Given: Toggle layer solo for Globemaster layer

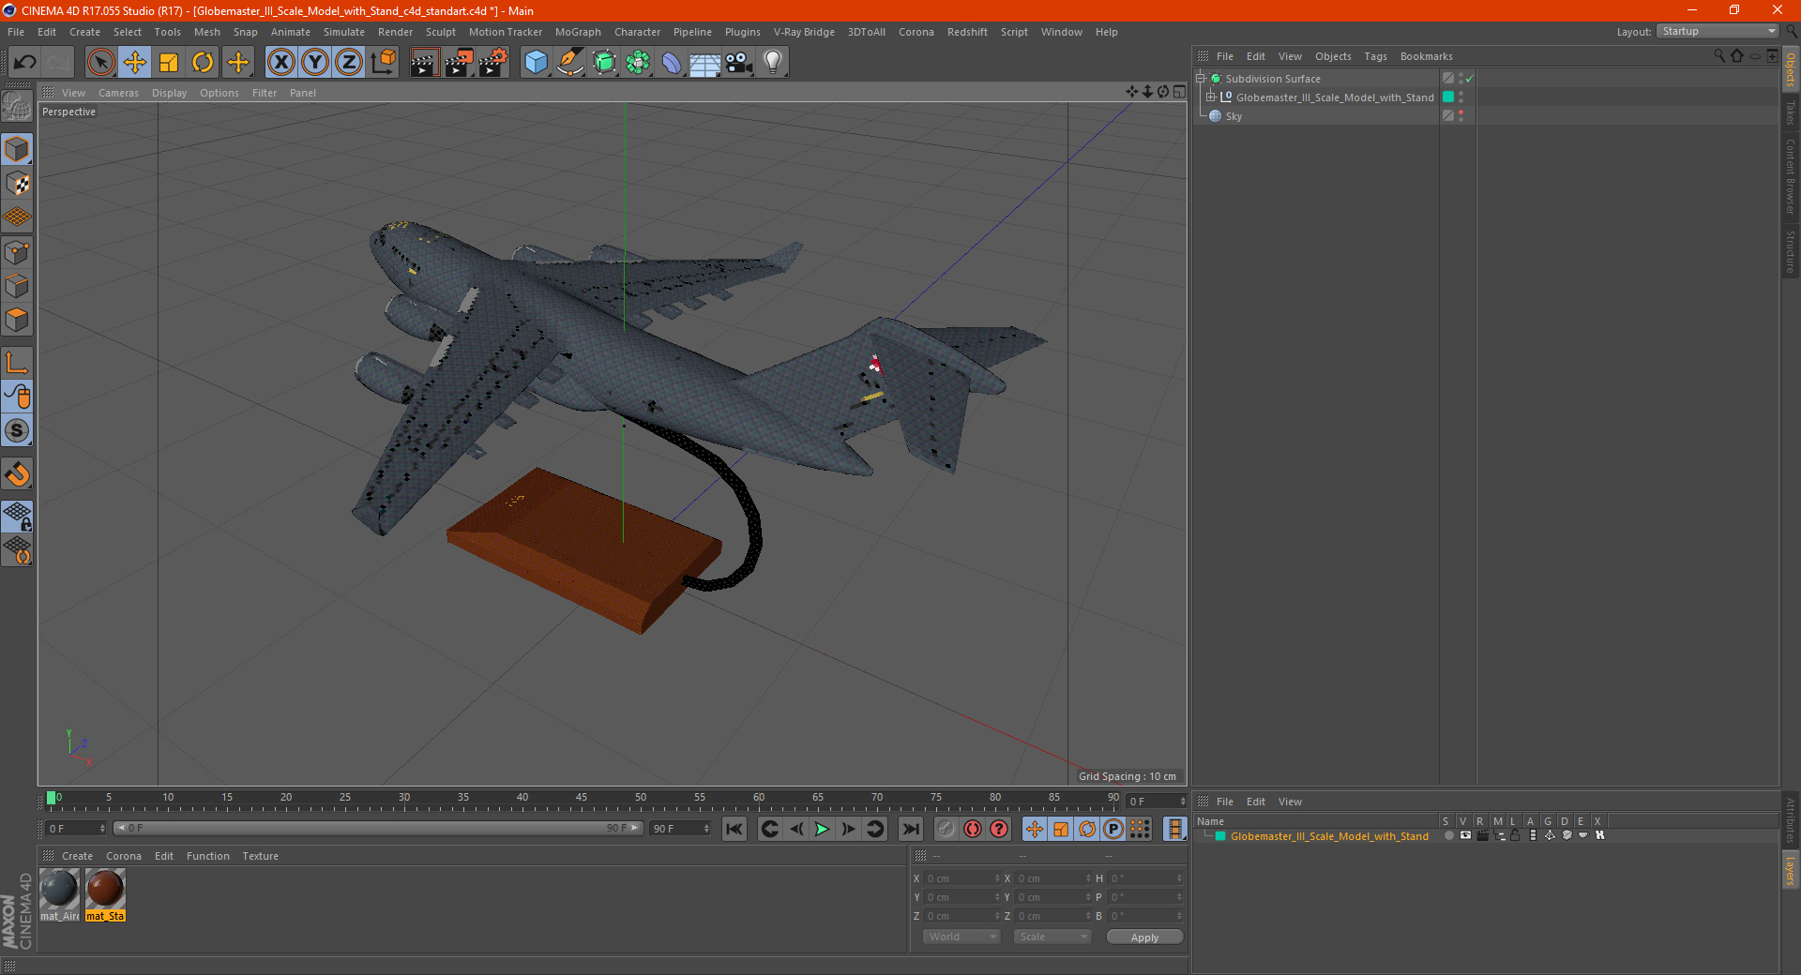Looking at the screenshot, I should point(1448,835).
